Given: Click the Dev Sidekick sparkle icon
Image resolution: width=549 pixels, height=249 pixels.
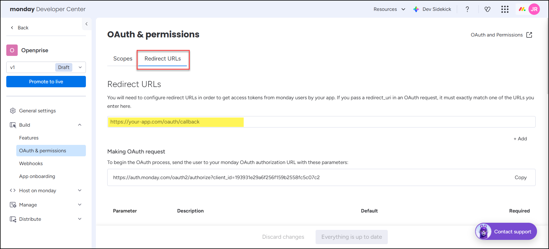Looking at the screenshot, I should pos(416,9).
